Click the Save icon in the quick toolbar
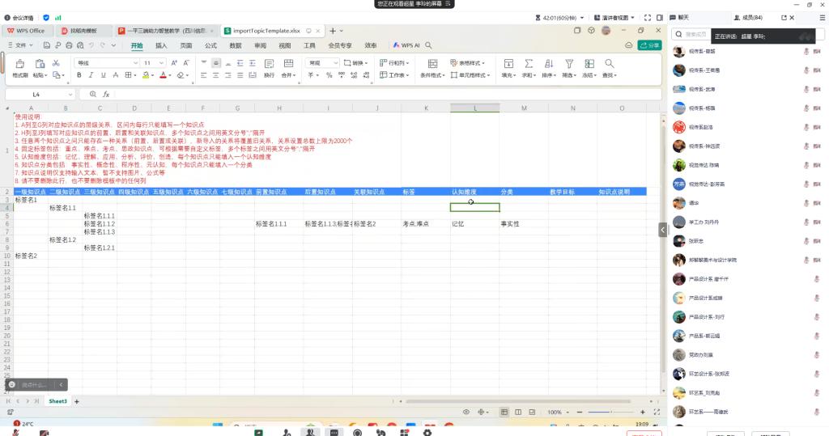The width and height of the screenshot is (829, 436). pyautogui.click(x=46, y=45)
